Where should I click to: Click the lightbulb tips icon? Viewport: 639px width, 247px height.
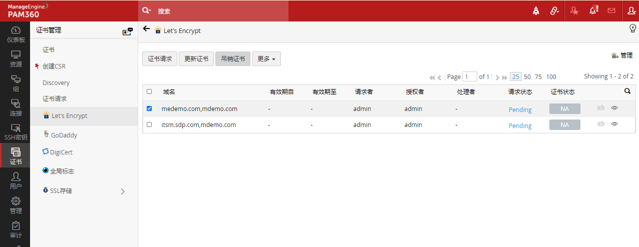click(632, 28)
